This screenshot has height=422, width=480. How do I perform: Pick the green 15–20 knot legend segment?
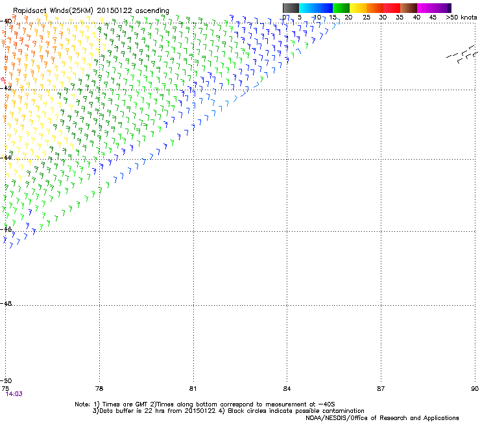[341, 8]
